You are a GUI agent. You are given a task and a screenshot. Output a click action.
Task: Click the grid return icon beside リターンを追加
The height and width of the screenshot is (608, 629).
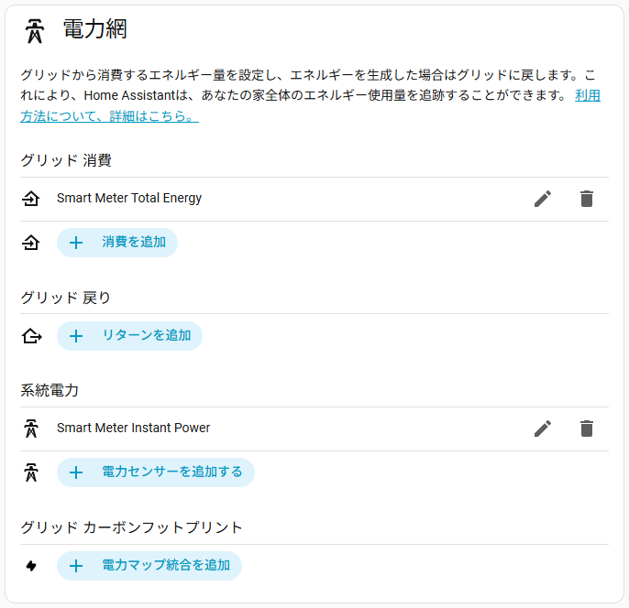click(31, 336)
